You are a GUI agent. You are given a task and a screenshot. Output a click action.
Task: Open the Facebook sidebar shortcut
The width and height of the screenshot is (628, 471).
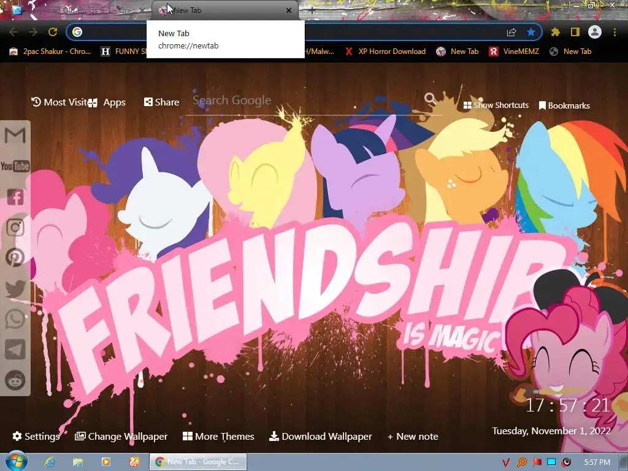15,197
